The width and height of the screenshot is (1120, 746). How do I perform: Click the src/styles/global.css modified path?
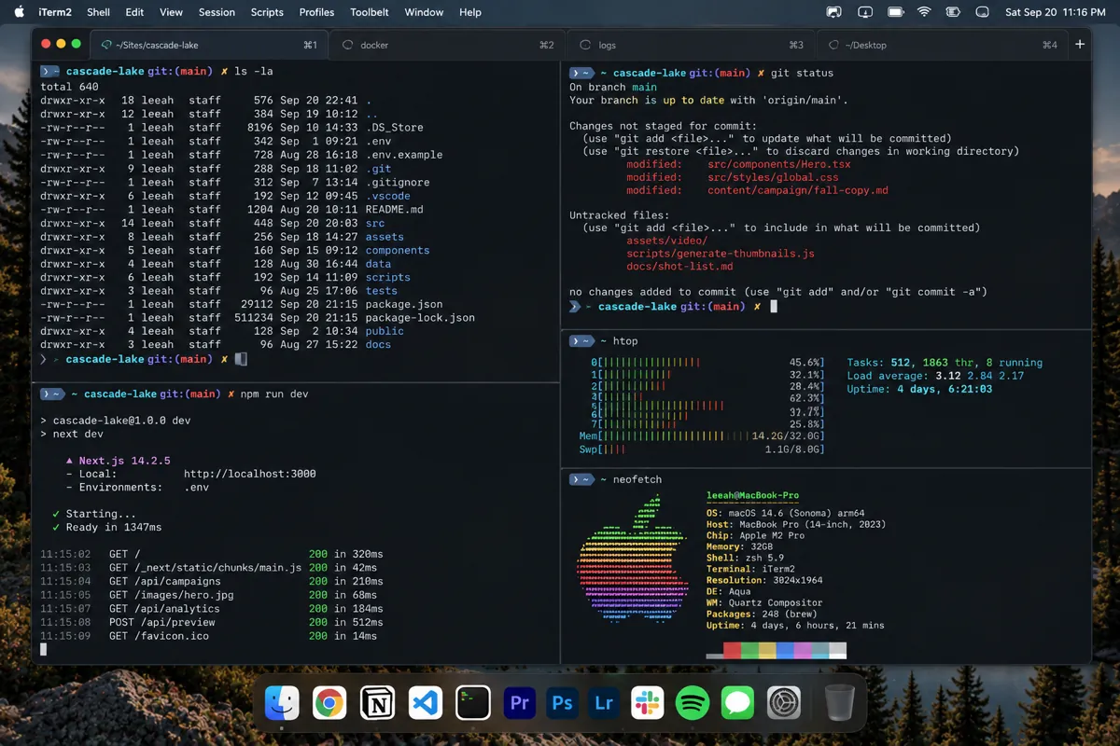(x=773, y=177)
